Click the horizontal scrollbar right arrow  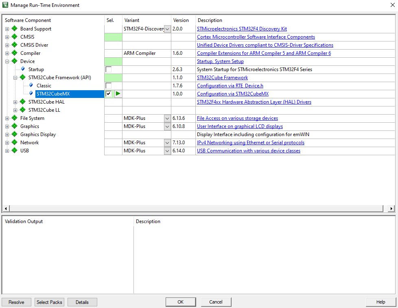tap(391, 208)
